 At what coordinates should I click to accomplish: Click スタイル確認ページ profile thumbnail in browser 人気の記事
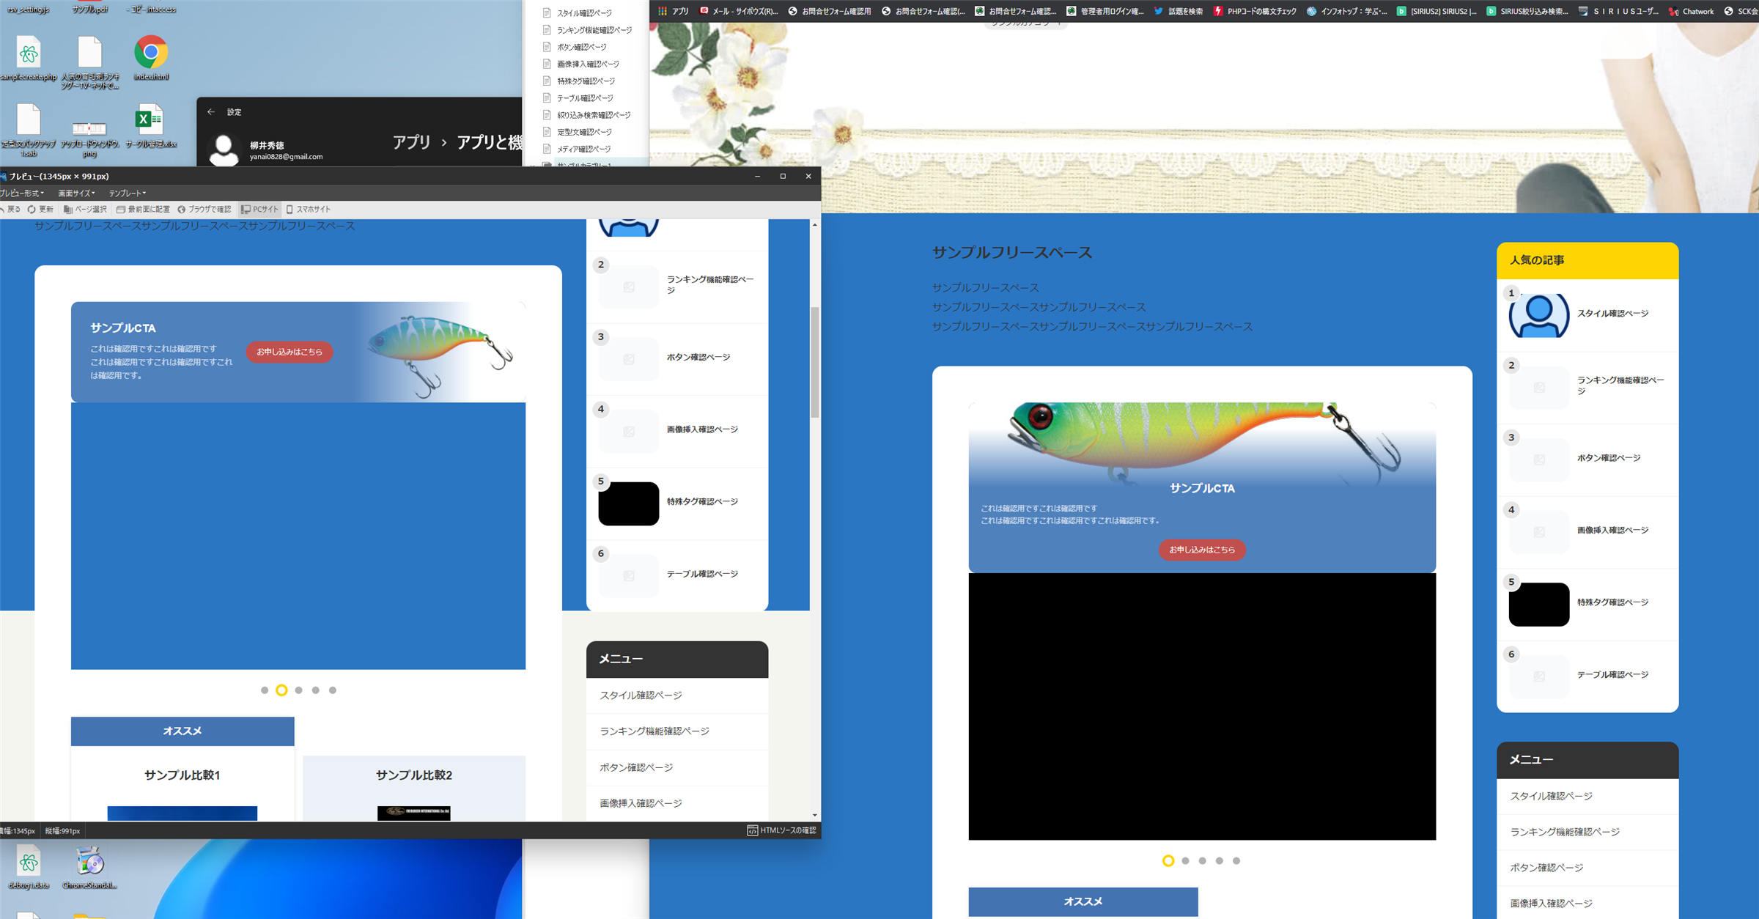coord(1538,315)
